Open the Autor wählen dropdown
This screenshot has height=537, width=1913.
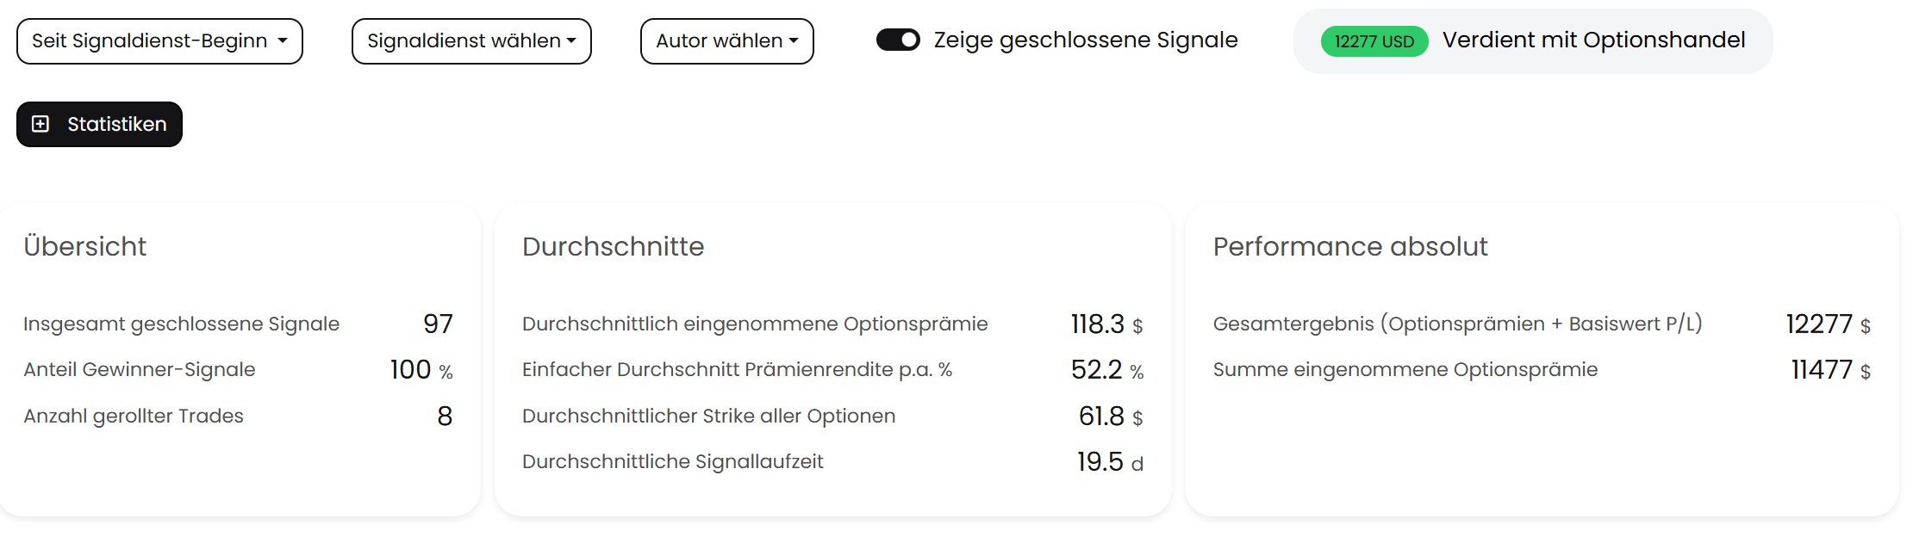click(726, 40)
